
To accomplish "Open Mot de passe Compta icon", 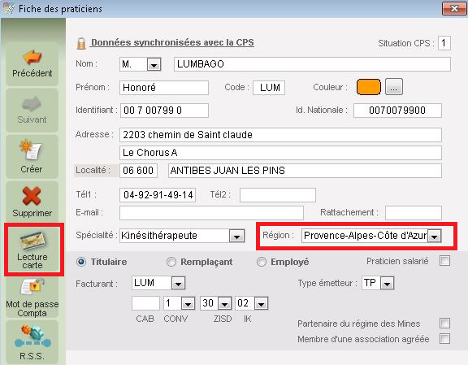I will point(32,287).
